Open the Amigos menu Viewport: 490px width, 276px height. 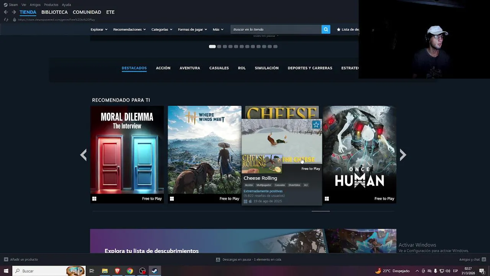point(35,5)
